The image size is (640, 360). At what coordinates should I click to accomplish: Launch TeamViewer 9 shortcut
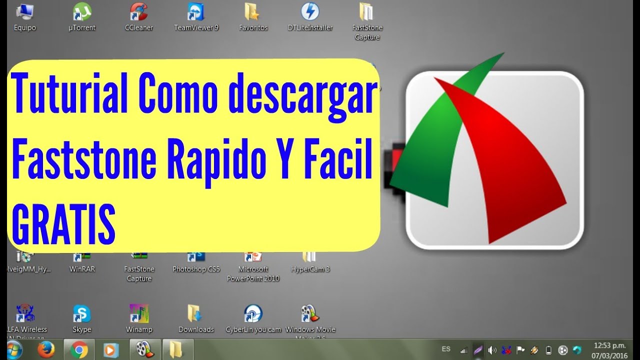196,16
